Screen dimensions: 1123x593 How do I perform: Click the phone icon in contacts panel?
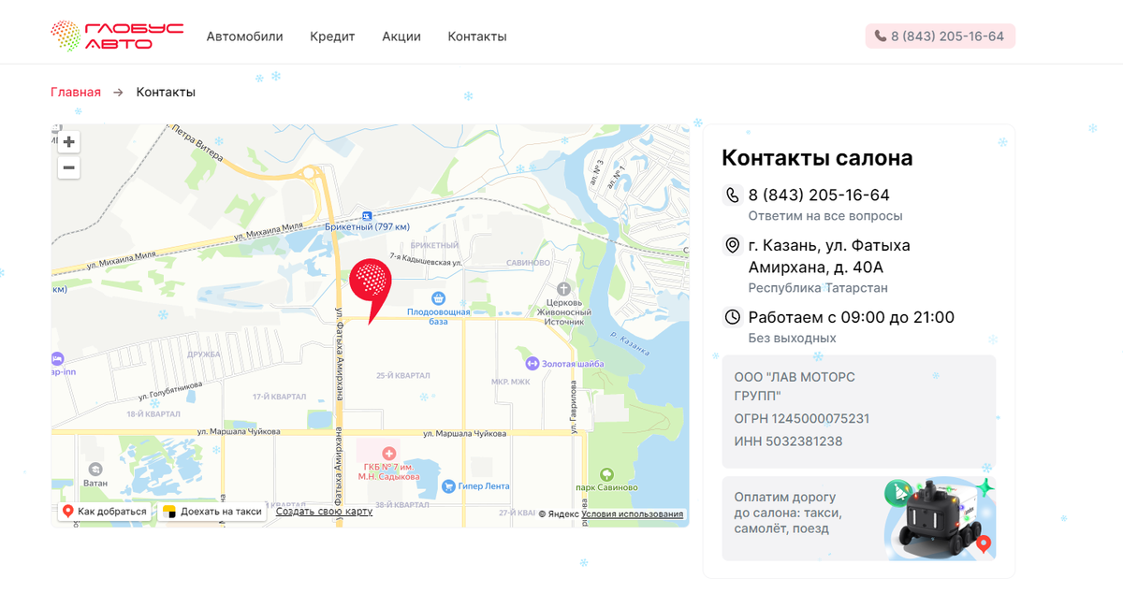[x=733, y=195]
